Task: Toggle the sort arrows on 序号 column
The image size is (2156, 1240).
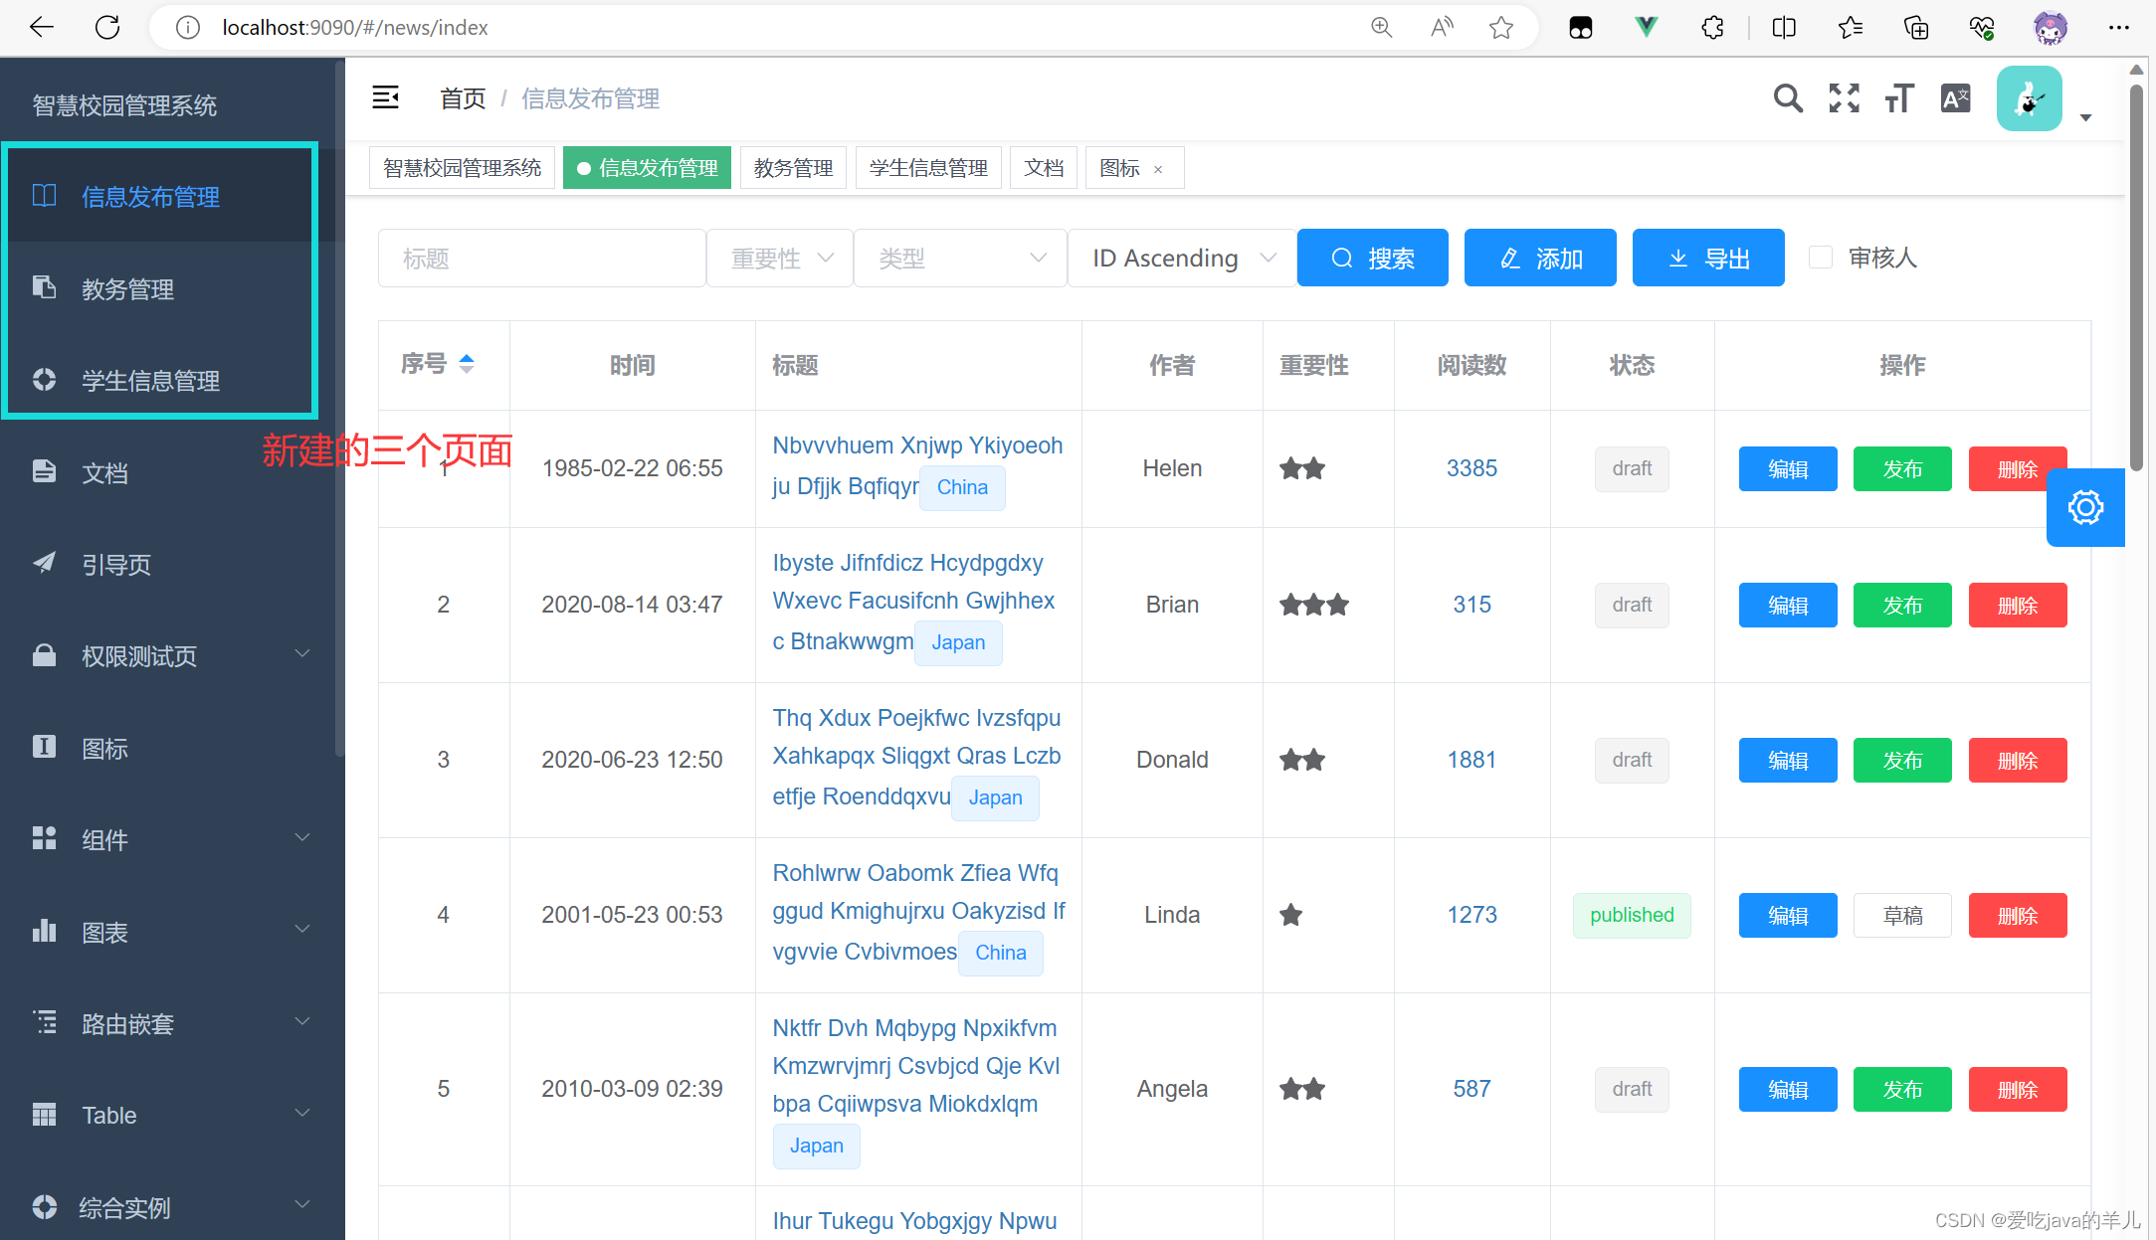Action: 468,364
